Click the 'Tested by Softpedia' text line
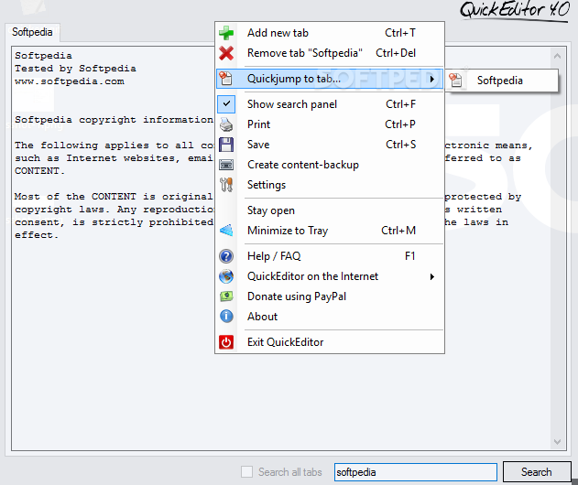The height and width of the screenshot is (485, 578). pyautogui.click(x=75, y=69)
